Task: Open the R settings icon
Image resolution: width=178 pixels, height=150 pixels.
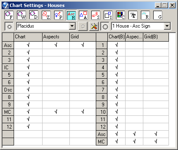Action: coord(145,15)
